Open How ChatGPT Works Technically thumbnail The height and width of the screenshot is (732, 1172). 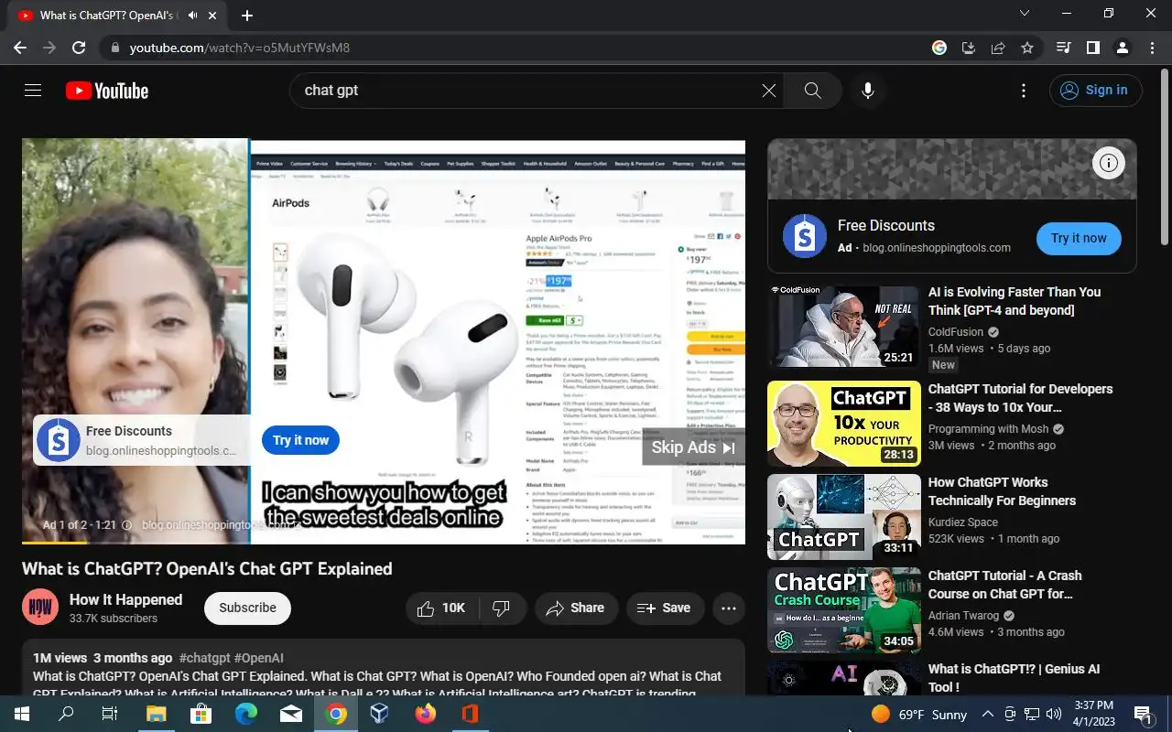click(844, 516)
